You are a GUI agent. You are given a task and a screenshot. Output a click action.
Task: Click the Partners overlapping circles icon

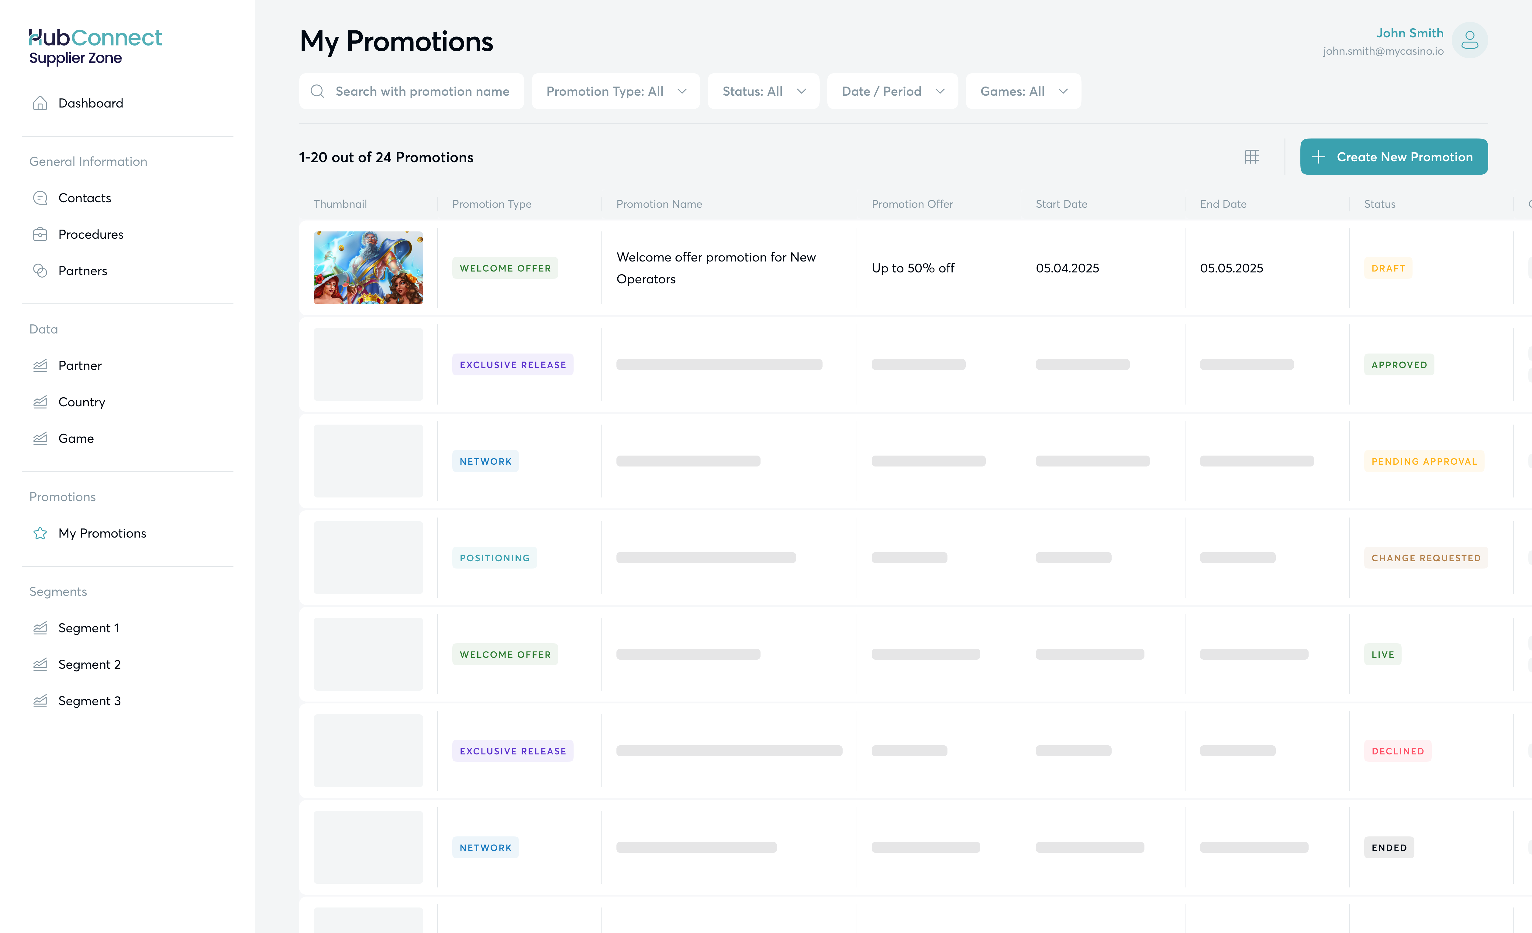[x=40, y=271]
